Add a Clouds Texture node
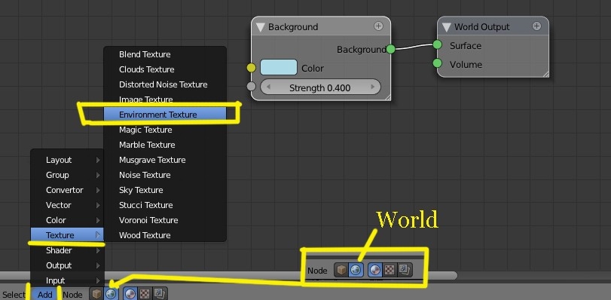611x300 pixels. 165,69
